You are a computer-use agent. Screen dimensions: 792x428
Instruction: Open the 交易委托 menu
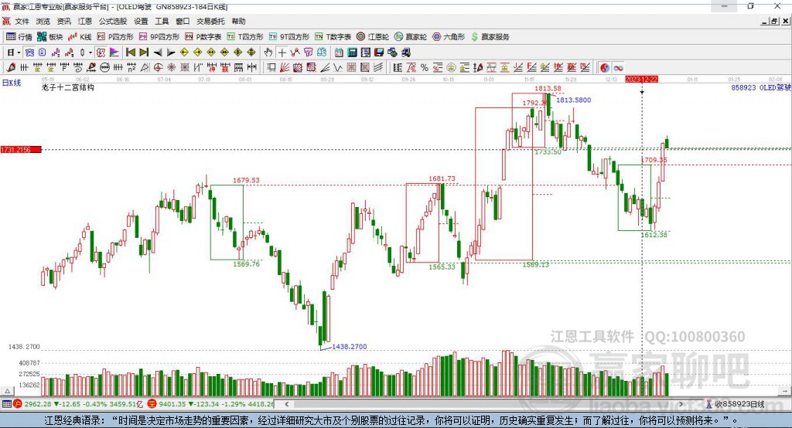click(x=210, y=21)
